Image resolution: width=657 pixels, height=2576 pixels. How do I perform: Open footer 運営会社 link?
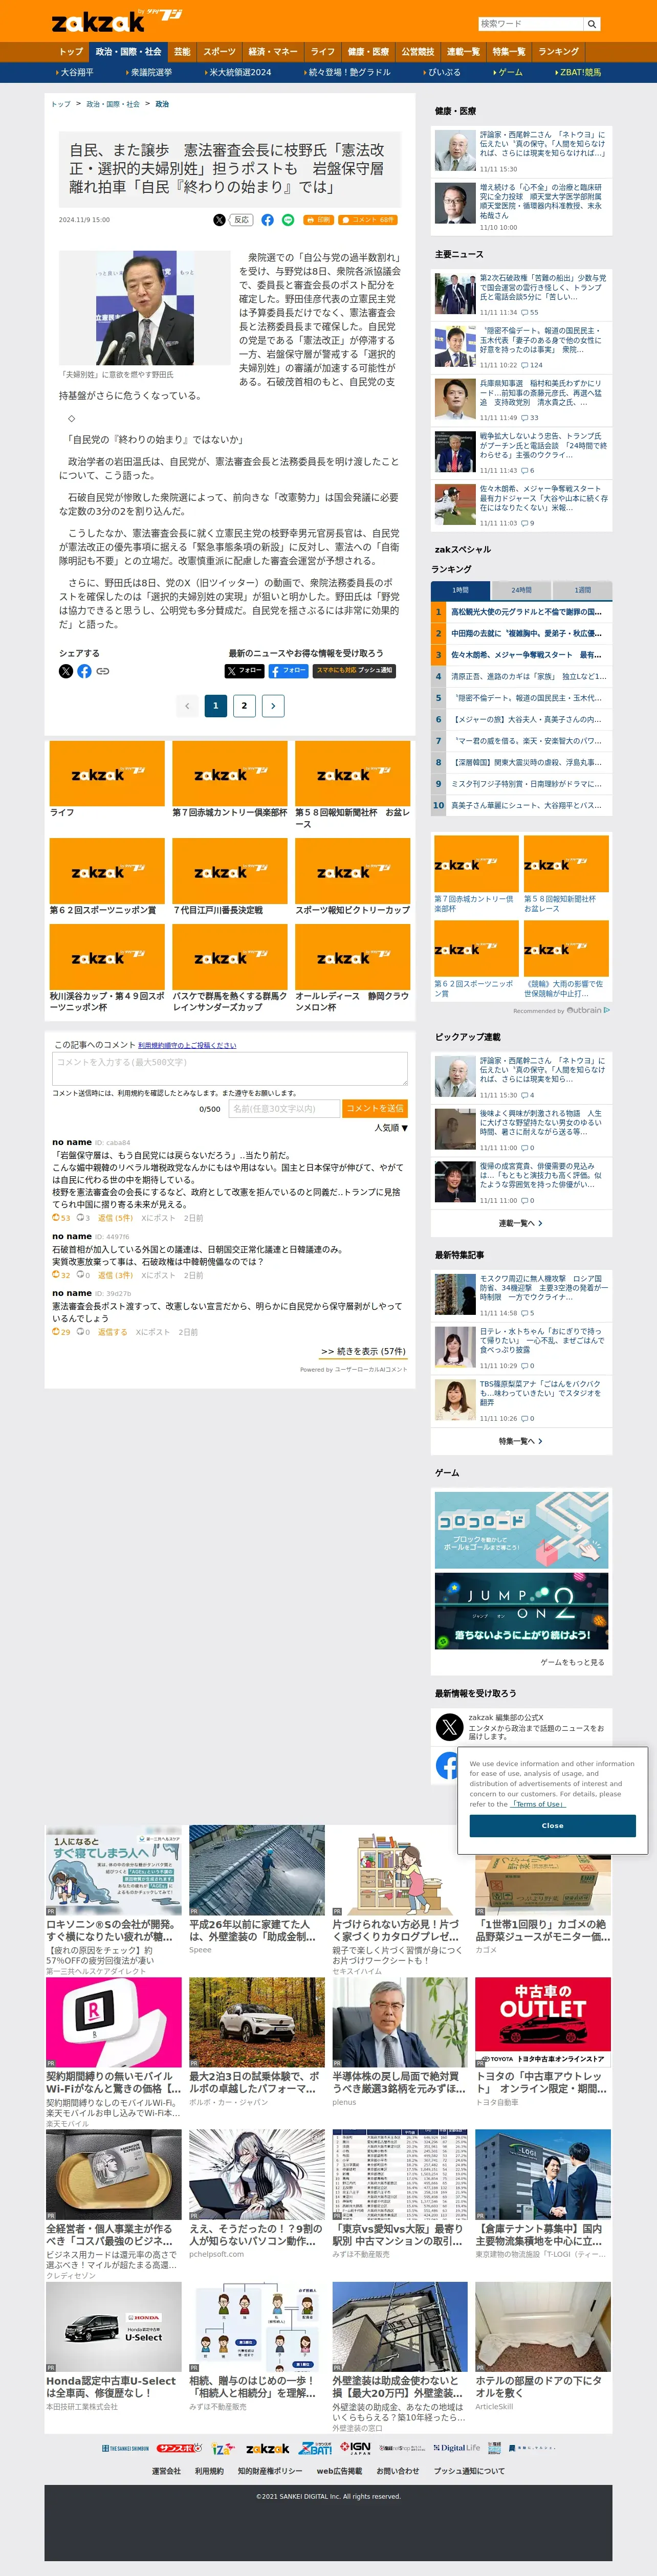(x=166, y=2471)
